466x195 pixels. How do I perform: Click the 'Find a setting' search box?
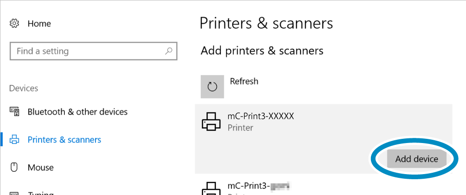coord(89,51)
